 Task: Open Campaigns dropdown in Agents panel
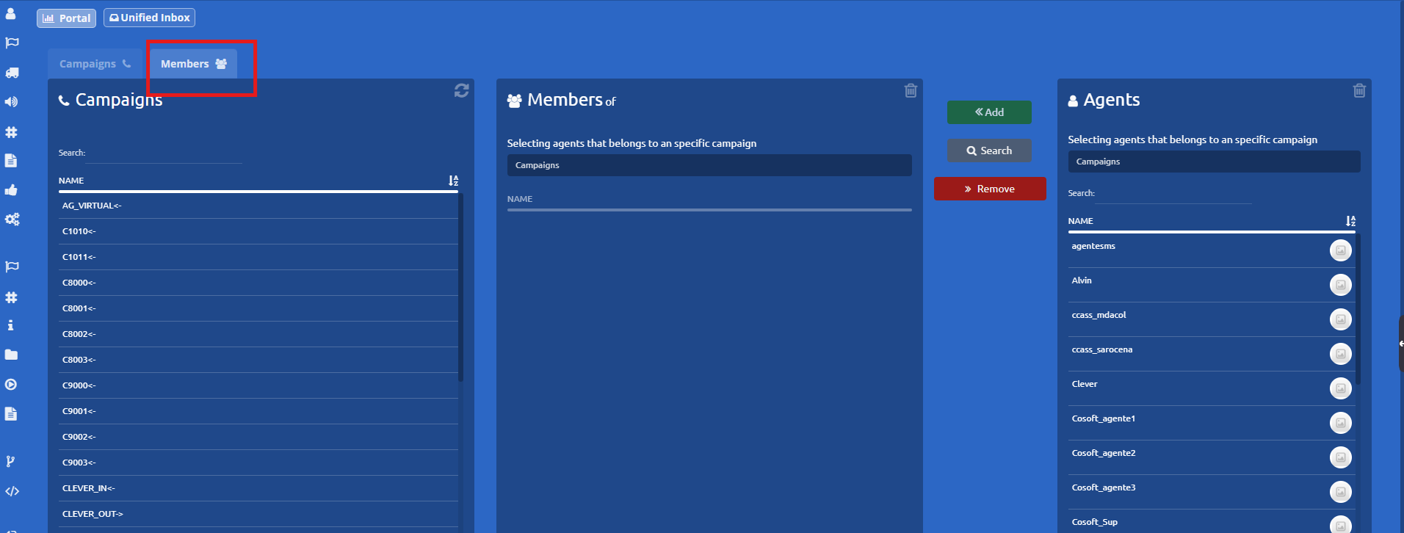point(1213,162)
